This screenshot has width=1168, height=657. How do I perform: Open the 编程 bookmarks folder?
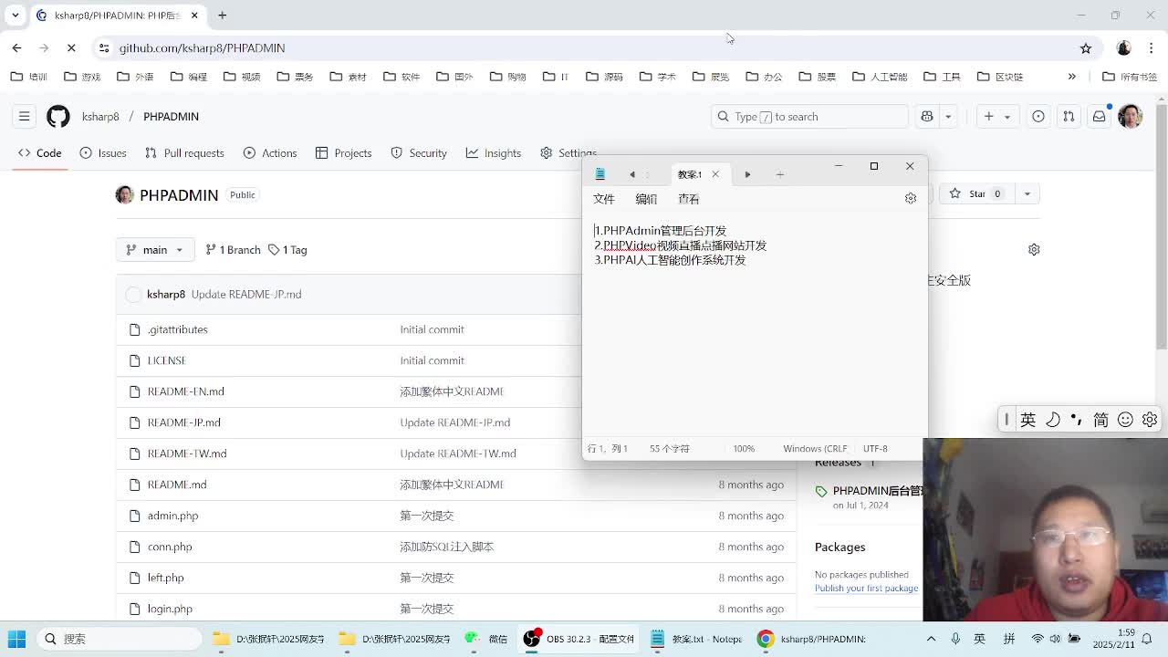point(189,77)
